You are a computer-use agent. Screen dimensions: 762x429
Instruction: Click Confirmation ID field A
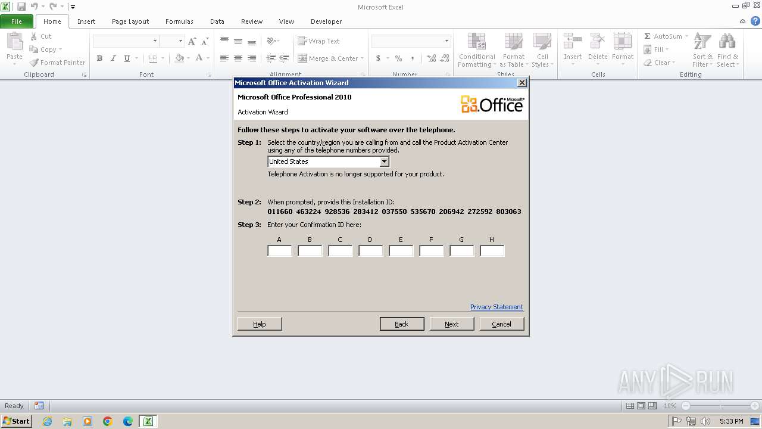(279, 251)
